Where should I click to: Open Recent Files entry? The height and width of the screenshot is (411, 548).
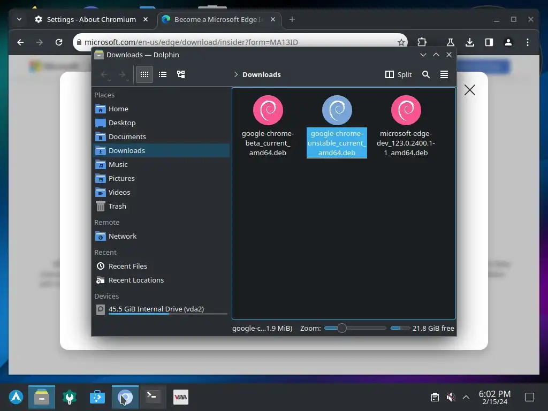pos(161,267)
